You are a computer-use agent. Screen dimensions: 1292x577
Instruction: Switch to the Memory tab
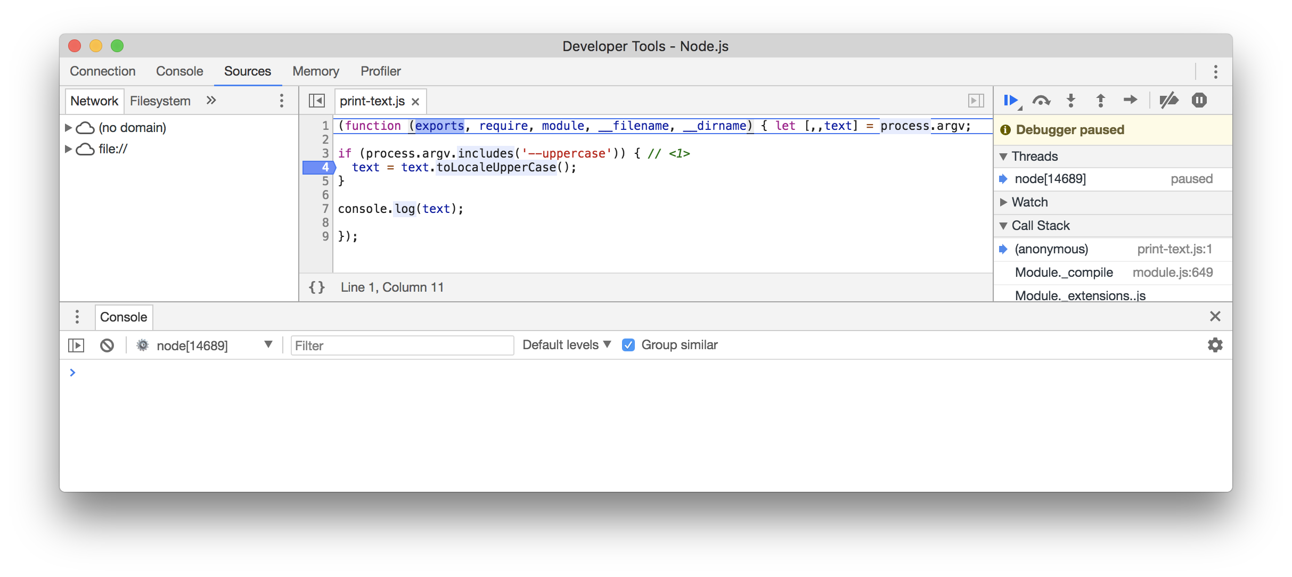click(315, 71)
